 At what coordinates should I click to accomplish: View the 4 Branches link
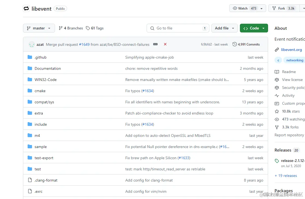point(71,28)
